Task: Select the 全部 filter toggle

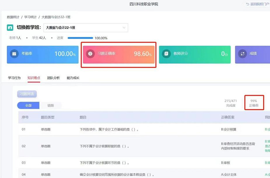Action: pos(28,105)
